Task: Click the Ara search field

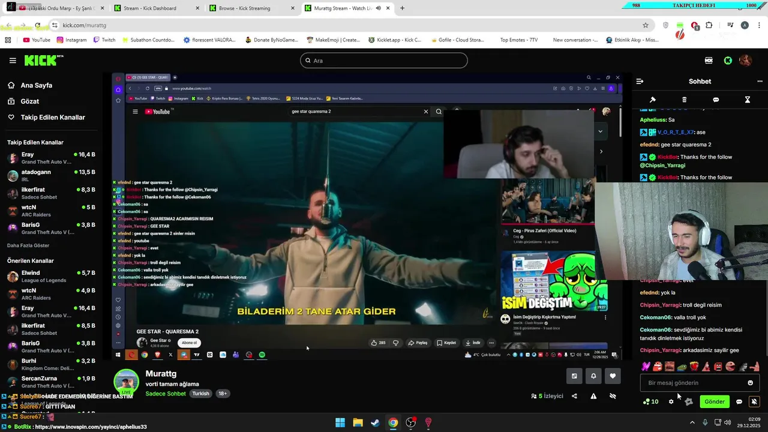Action: (x=384, y=61)
